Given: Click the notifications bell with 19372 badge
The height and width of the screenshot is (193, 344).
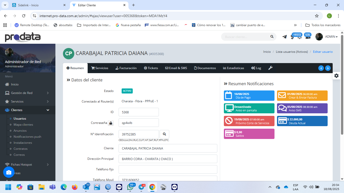Looking at the screenshot, I should coord(299,37).
